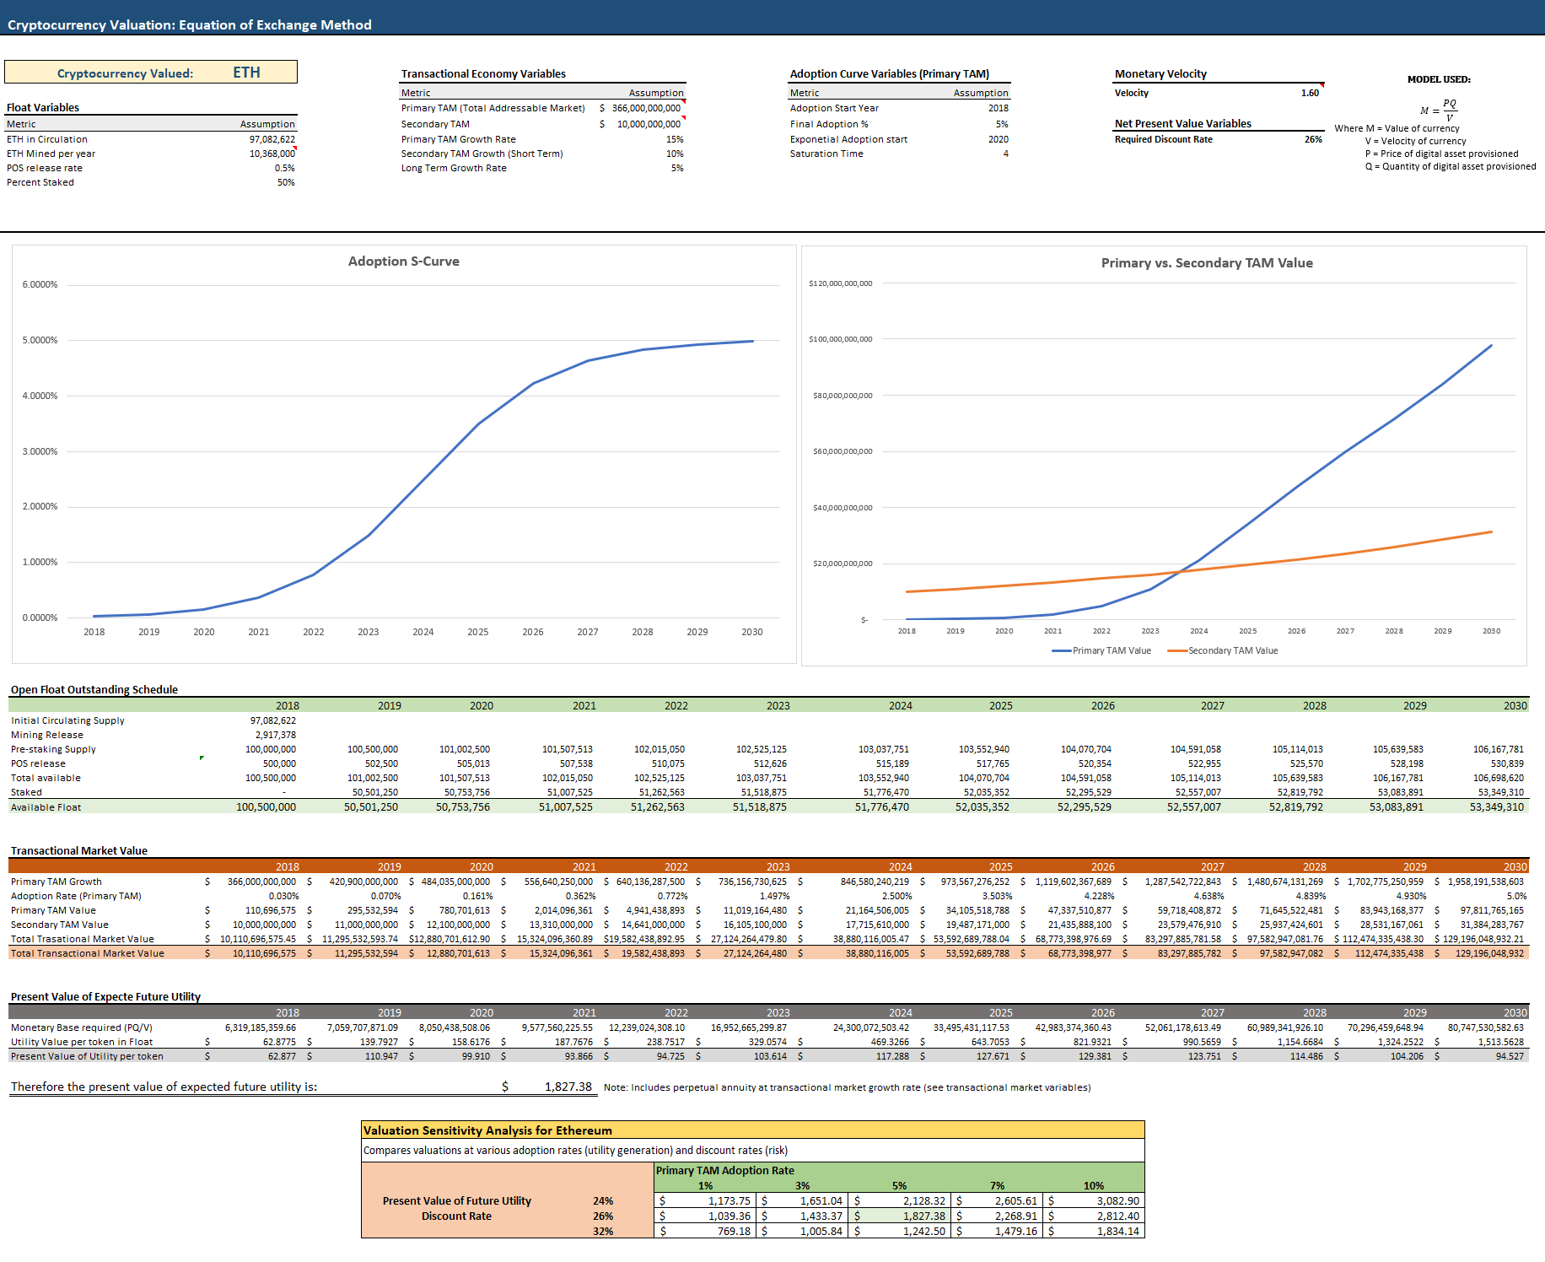Click Saturation Time value 4

(x=1006, y=154)
